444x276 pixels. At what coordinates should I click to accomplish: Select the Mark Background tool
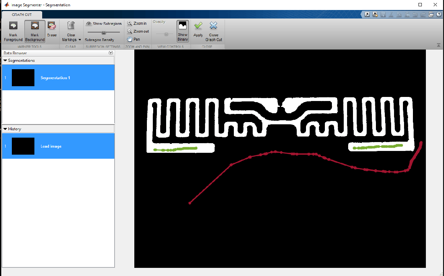[35, 31]
